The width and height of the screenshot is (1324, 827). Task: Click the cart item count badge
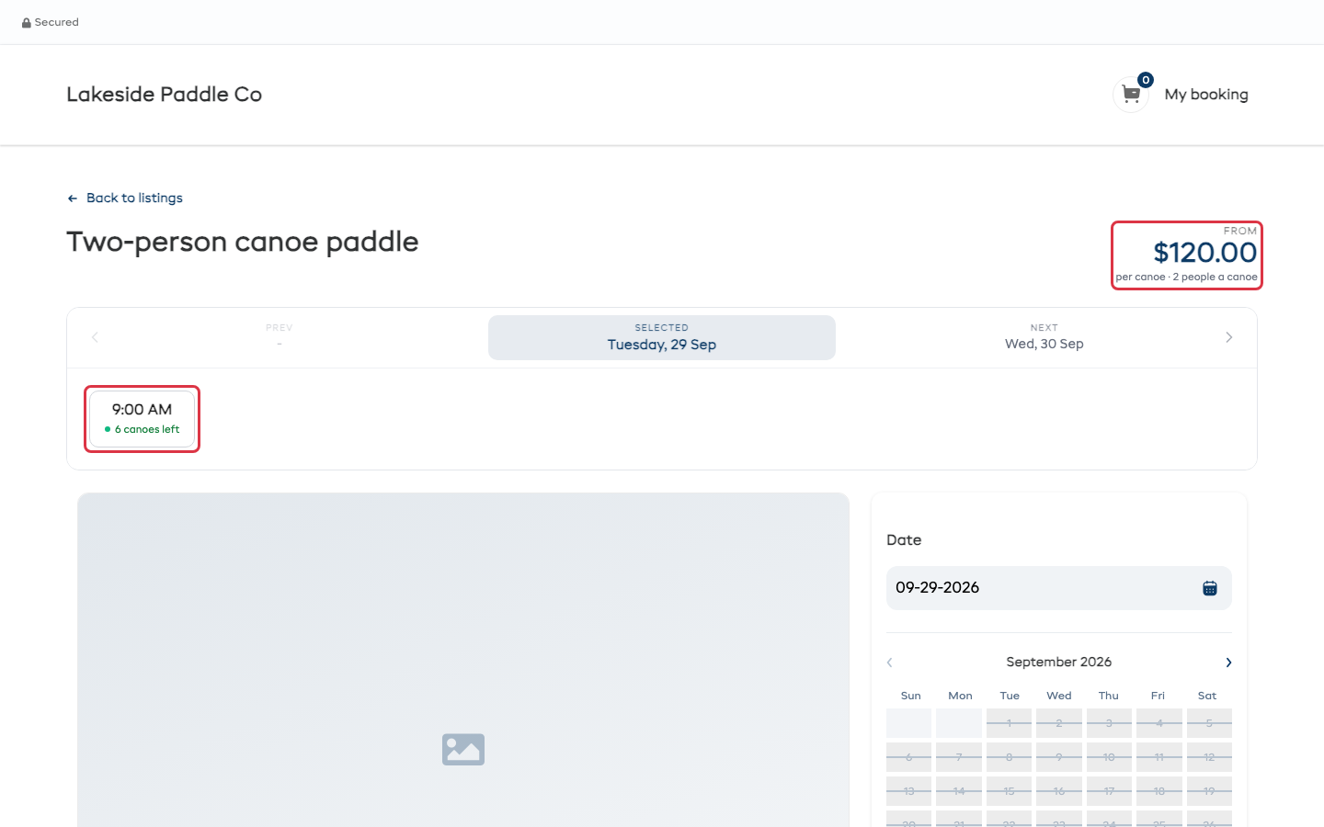point(1146,80)
